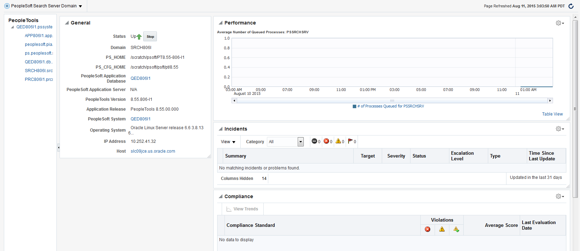The image size is (580, 251).
Task: Click the chart legend blue square
Action: pos(354,106)
